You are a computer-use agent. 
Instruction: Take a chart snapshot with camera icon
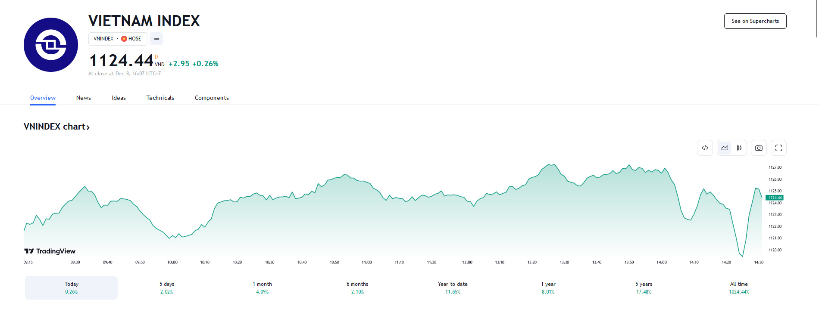point(759,148)
